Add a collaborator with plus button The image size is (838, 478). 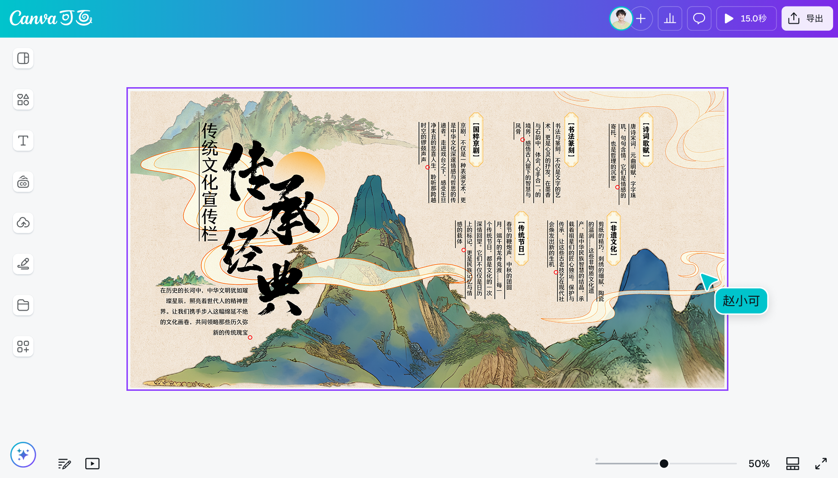(641, 19)
